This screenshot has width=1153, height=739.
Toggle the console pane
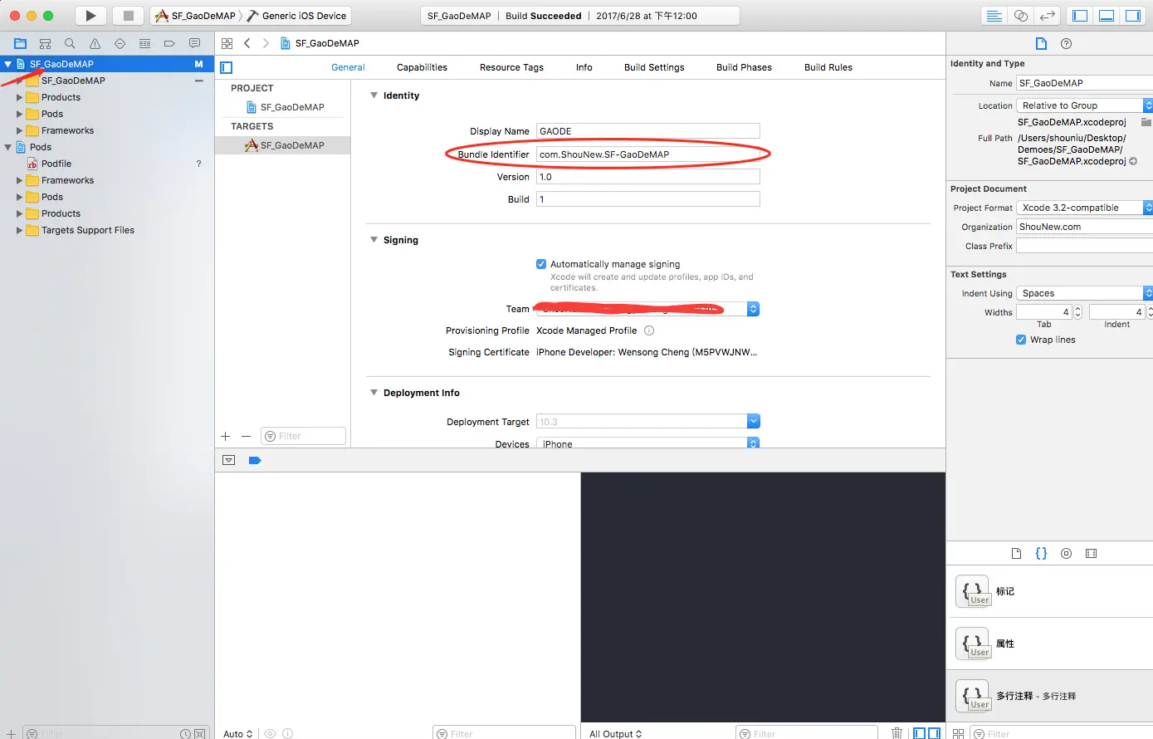point(935,733)
